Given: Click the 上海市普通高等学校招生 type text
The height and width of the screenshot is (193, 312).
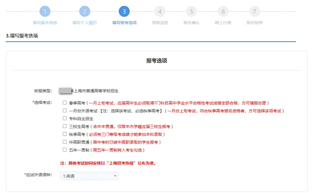Looking at the screenshot, I should [96, 91].
